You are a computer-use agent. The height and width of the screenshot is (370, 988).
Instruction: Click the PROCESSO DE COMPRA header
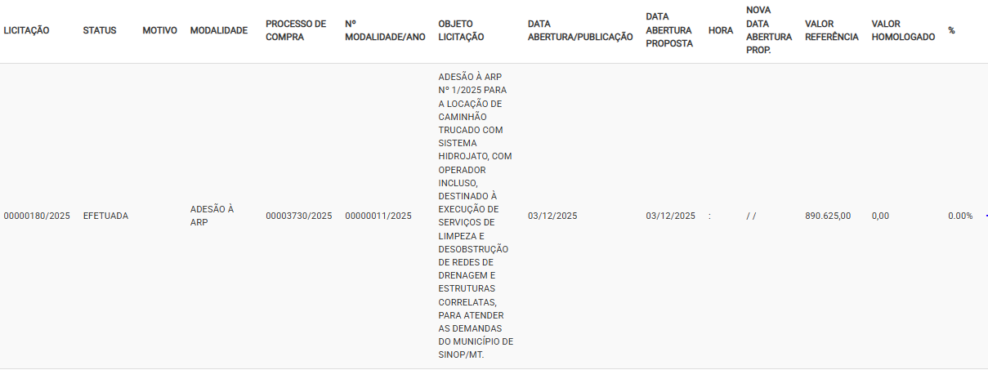296,30
